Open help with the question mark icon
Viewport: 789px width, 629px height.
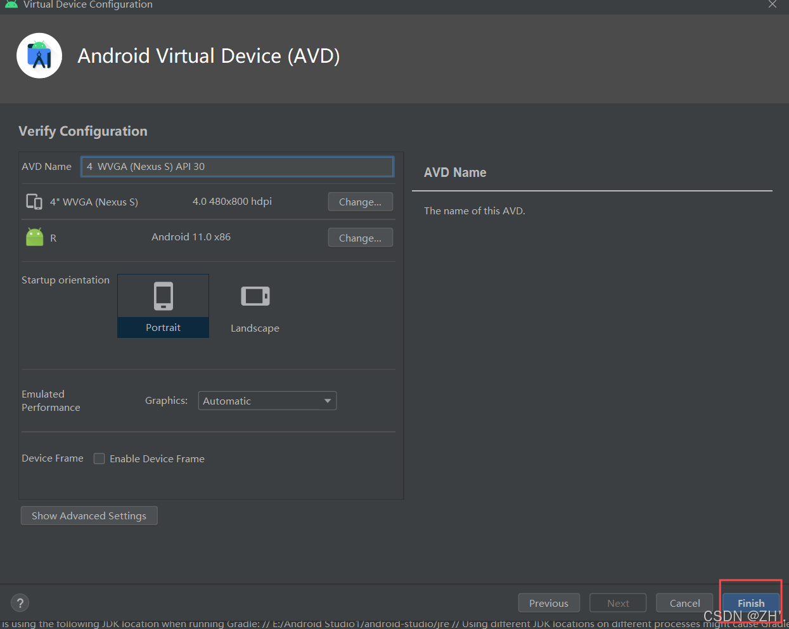coord(20,603)
